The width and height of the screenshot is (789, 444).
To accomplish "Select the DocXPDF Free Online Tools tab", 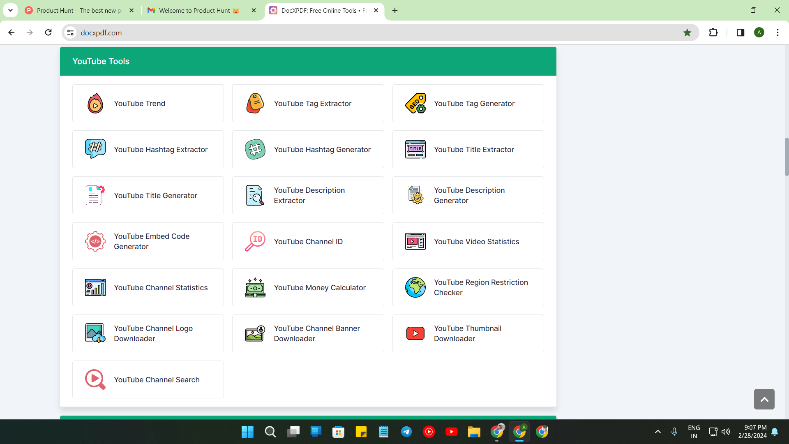I will [324, 10].
